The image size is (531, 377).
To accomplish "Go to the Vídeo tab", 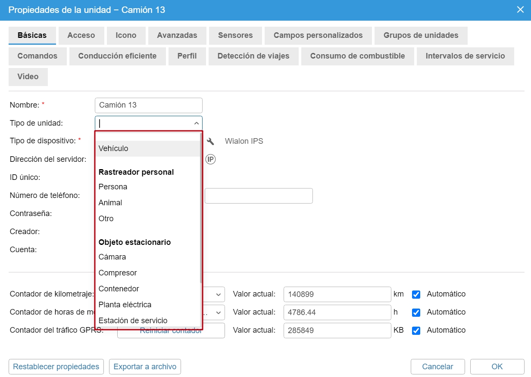I will click(28, 77).
